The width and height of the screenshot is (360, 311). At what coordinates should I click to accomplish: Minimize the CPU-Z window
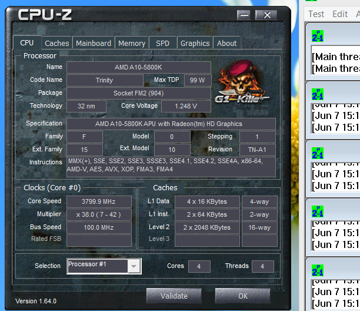pyautogui.click(x=244, y=15)
